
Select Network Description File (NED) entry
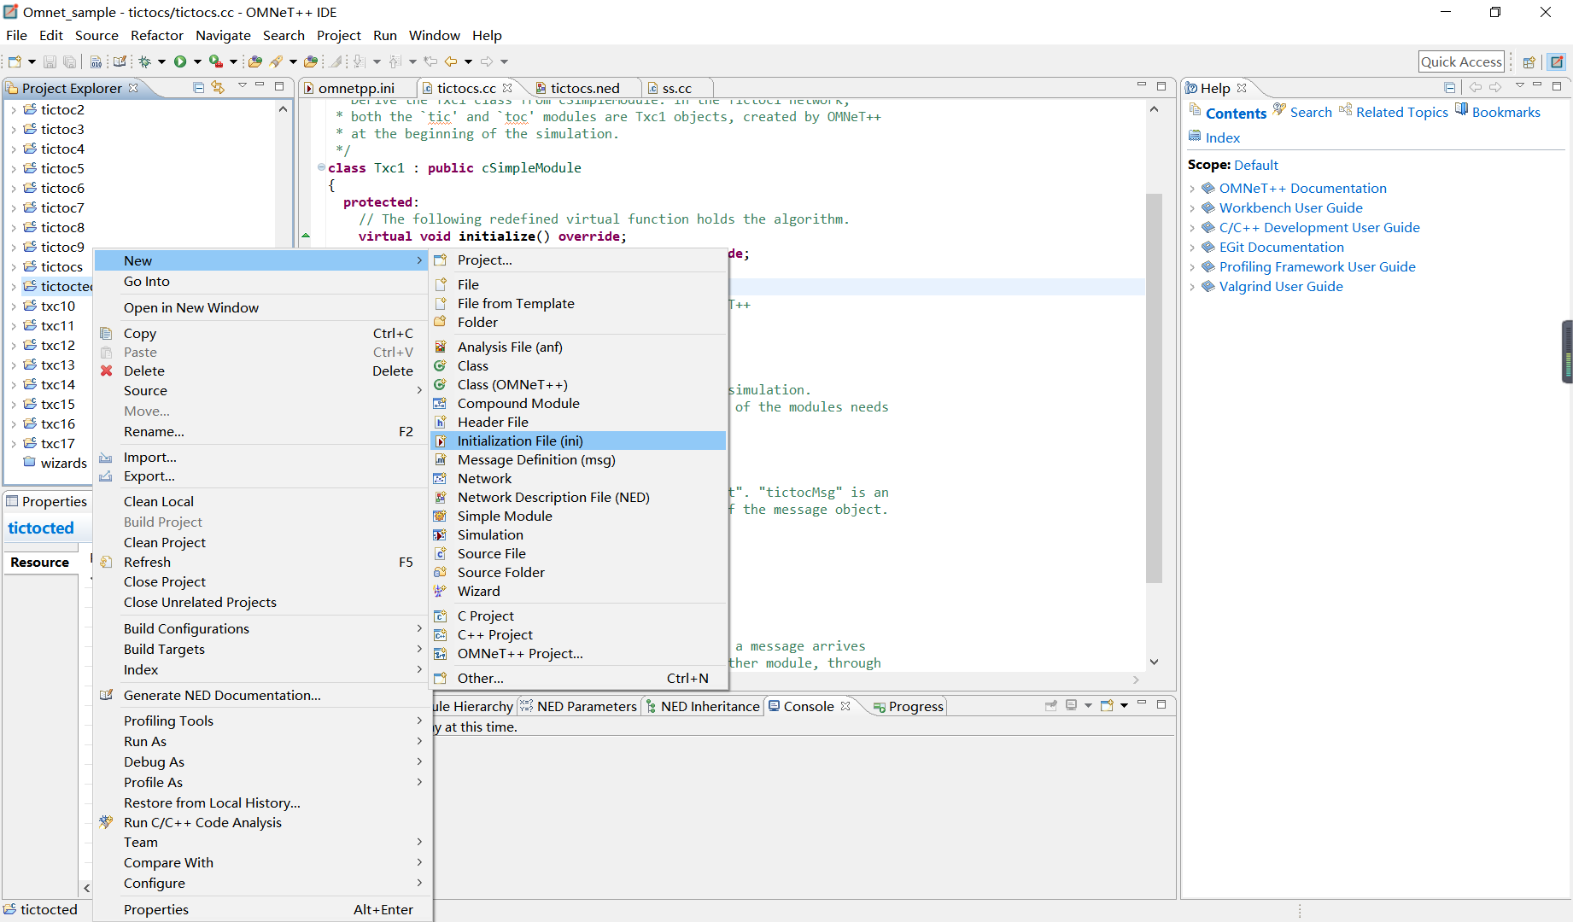tap(578, 497)
